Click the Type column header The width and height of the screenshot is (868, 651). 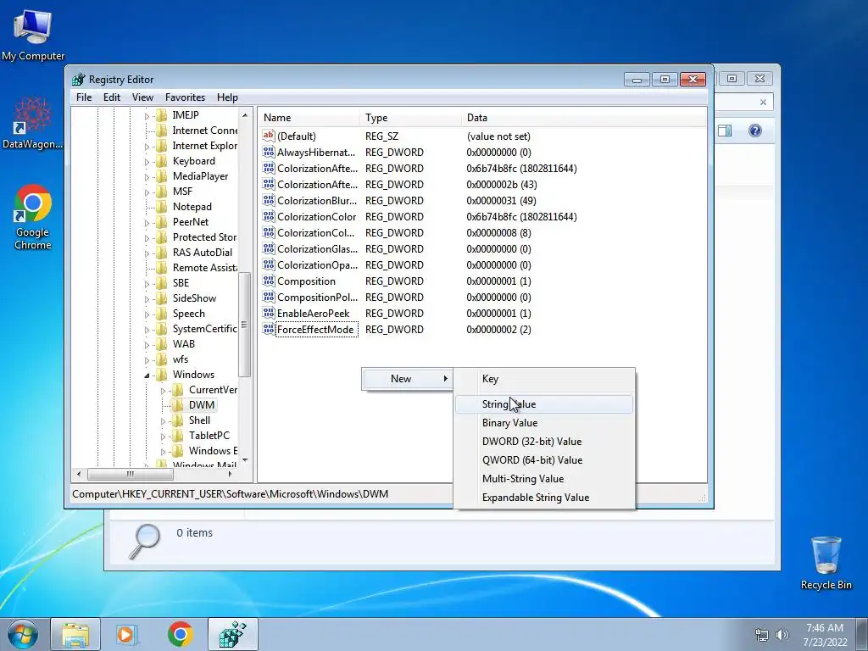(x=410, y=117)
